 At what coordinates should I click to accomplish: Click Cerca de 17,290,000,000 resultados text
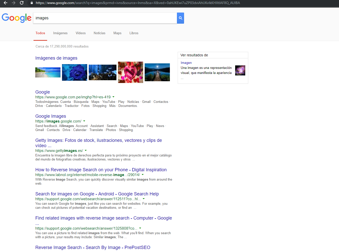pos(62,47)
